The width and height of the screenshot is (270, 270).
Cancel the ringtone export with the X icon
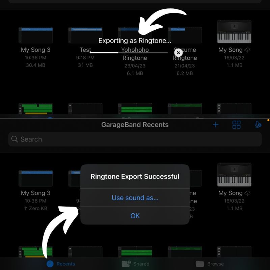(x=179, y=53)
